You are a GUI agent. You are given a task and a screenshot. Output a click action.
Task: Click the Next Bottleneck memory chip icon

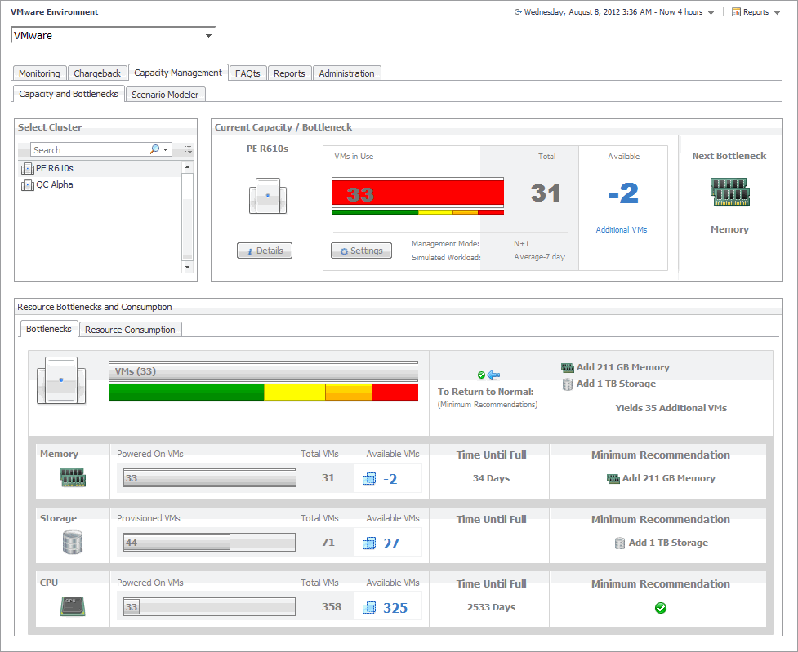pyautogui.click(x=729, y=193)
